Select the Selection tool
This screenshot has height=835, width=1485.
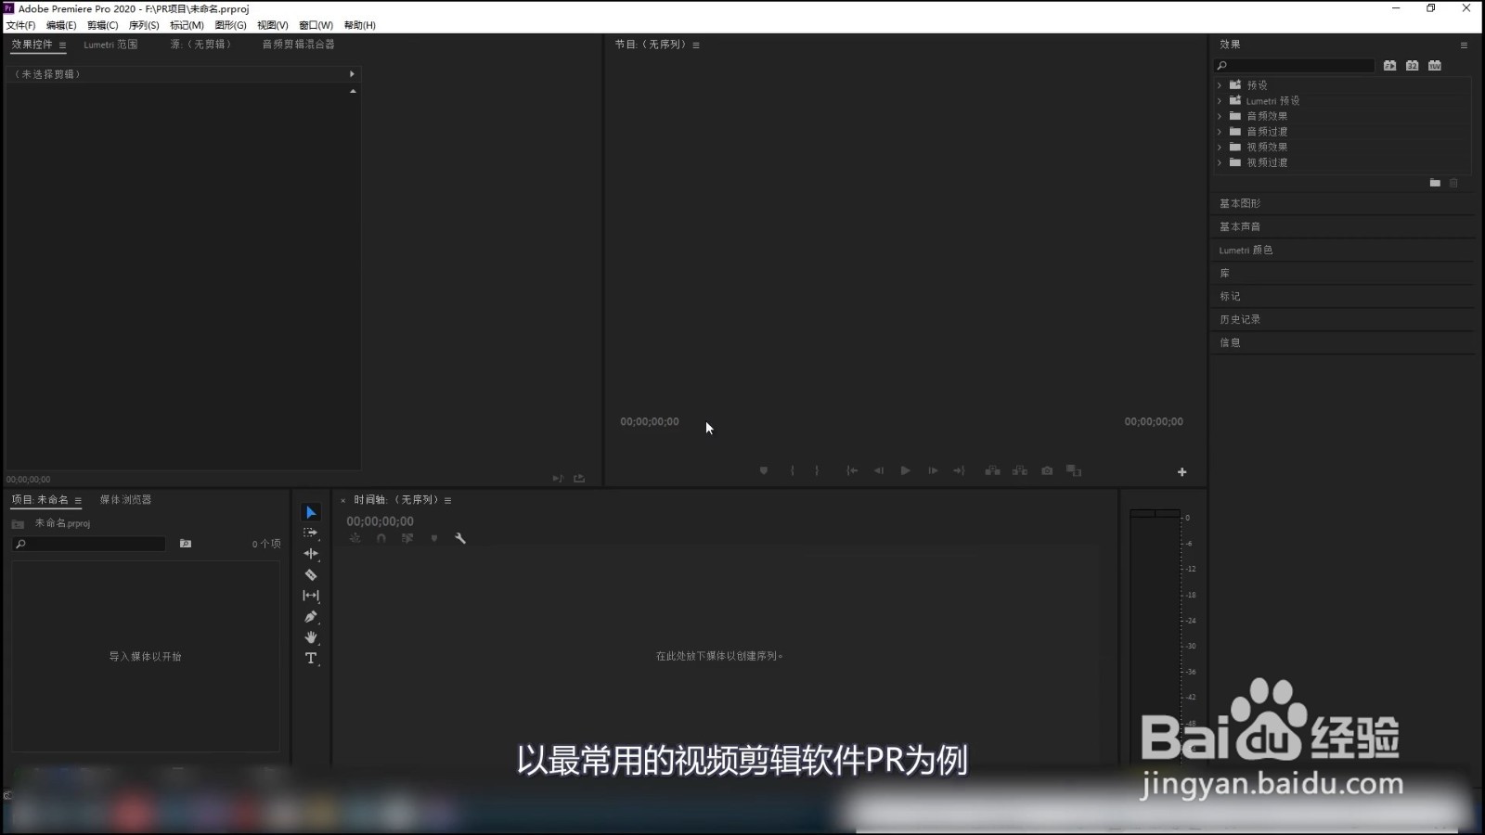tap(310, 512)
